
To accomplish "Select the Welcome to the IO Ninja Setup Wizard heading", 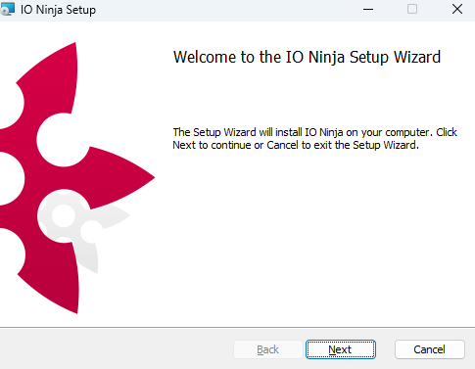I will pos(307,57).
